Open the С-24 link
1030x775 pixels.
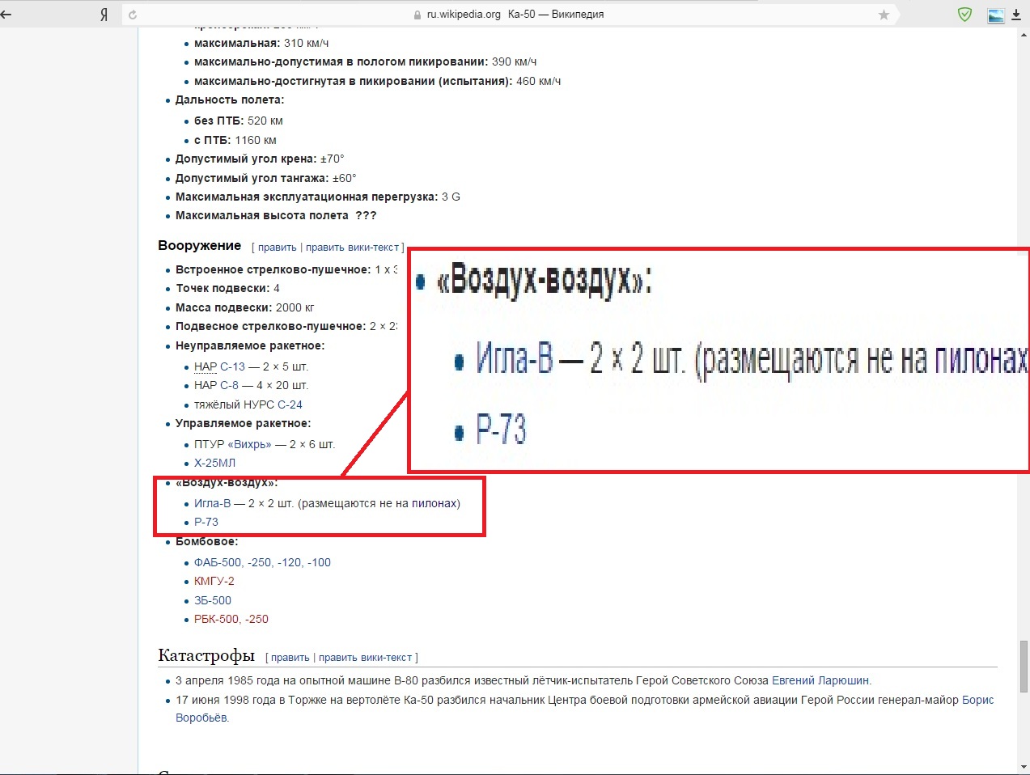coord(290,404)
